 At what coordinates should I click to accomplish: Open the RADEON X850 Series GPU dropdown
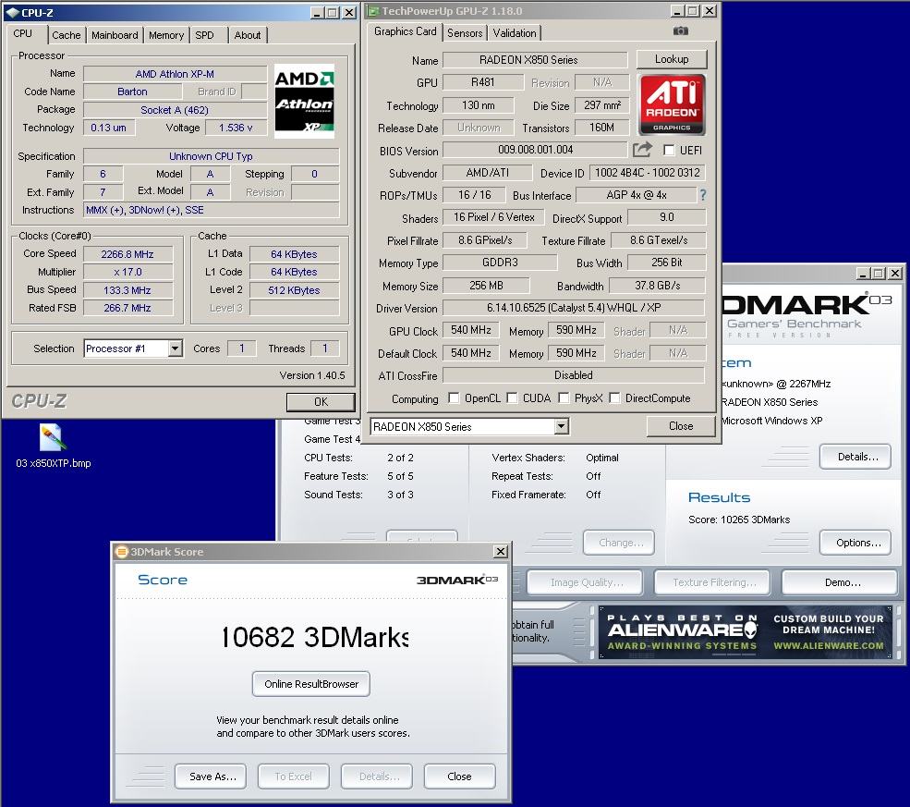coord(561,427)
